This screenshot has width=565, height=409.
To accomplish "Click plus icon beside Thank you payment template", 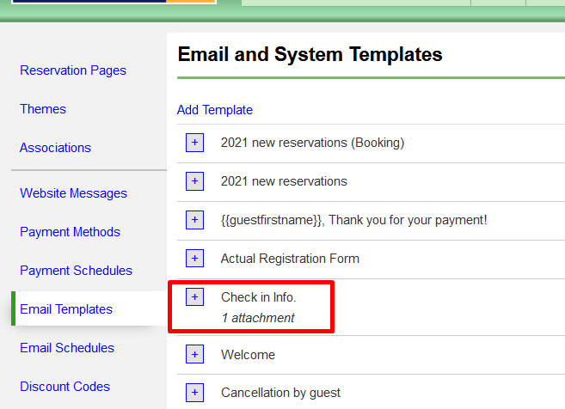I will pyautogui.click(x=195, y=220).
